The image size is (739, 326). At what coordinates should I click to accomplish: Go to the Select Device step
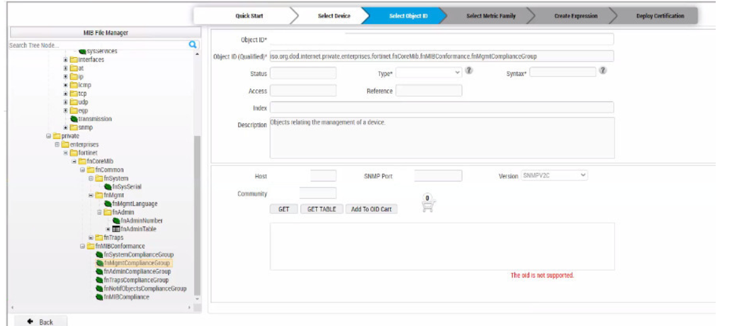(x=334, y=16)
